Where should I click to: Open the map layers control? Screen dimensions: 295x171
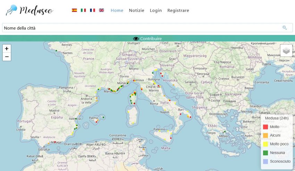coord(286,51)
